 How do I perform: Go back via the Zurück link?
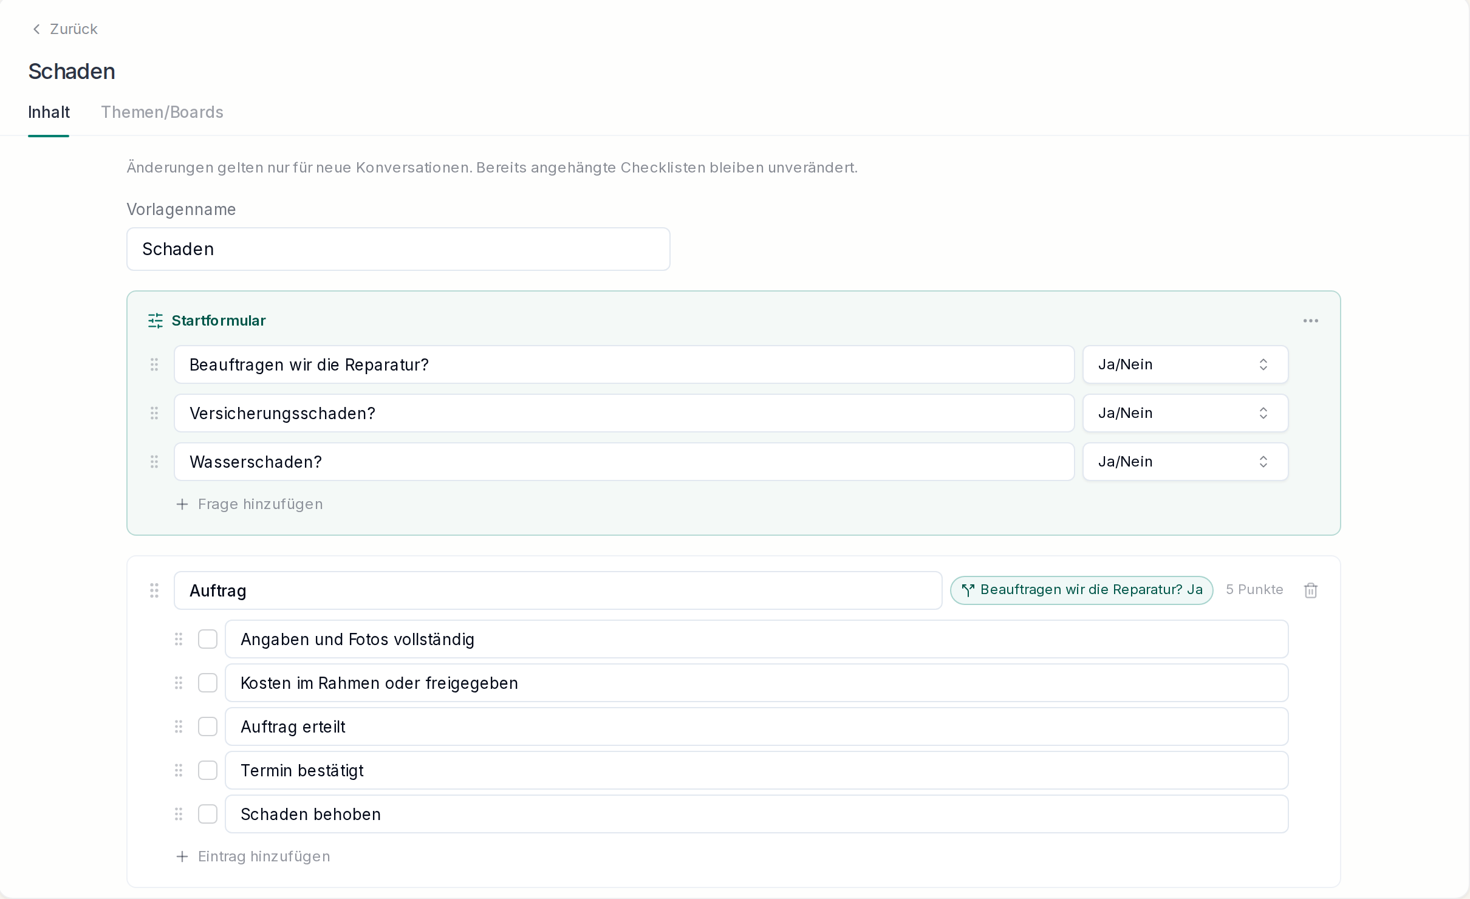[73, 29]
